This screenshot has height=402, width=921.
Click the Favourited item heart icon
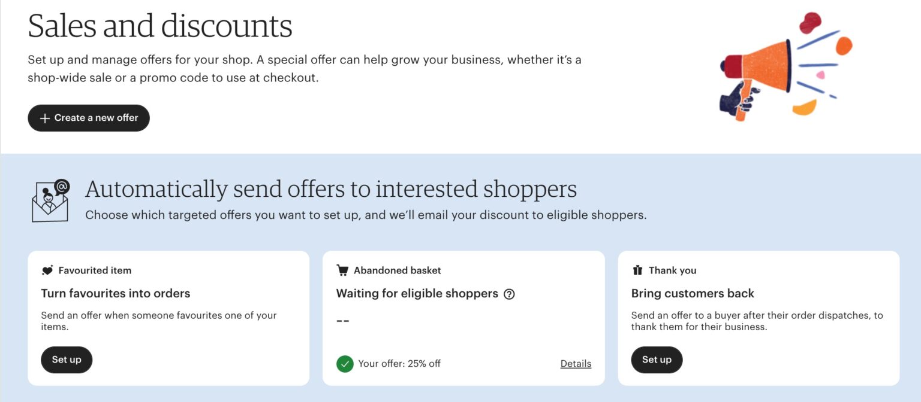(47, 270)
